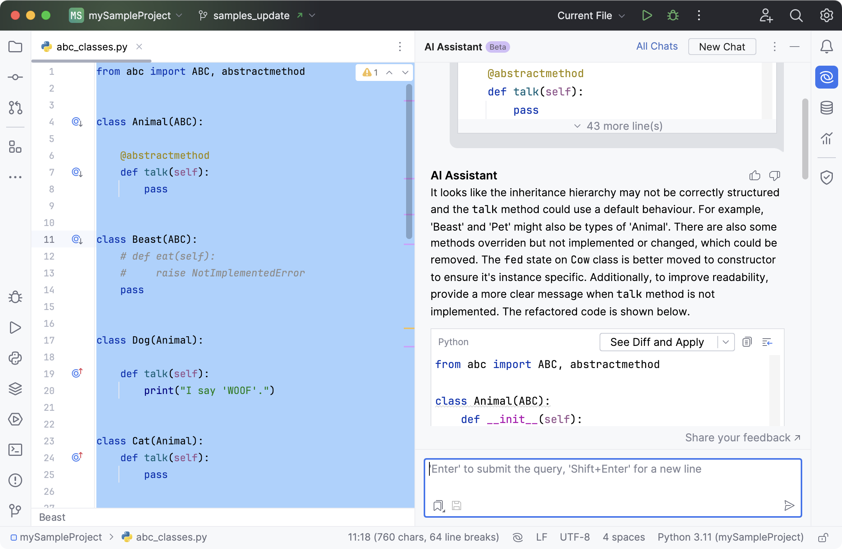Open the Problems tool window
The width and height of the screenshot is (842, 549).
point(15,480)
